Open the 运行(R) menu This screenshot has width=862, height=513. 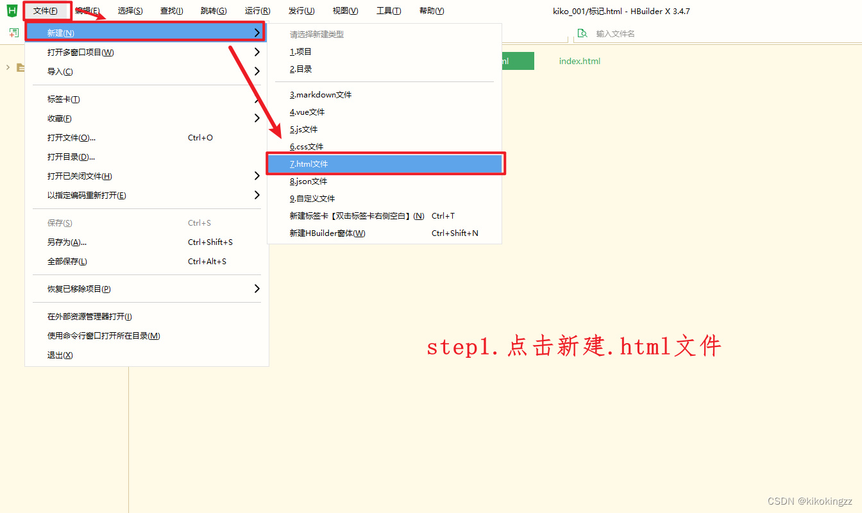(x=257, y=11)
